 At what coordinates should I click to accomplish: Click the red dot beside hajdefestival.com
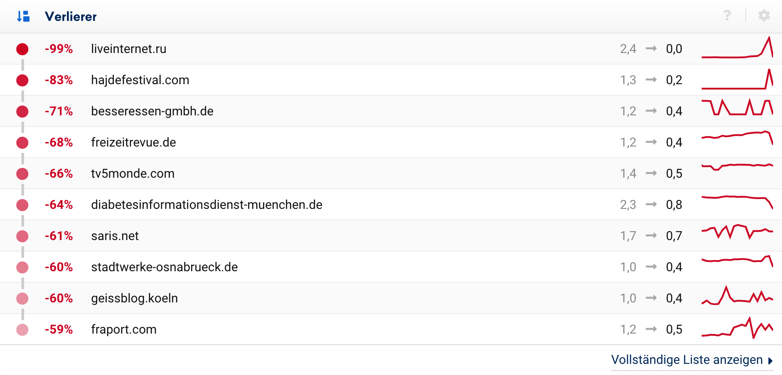point(22,80)
